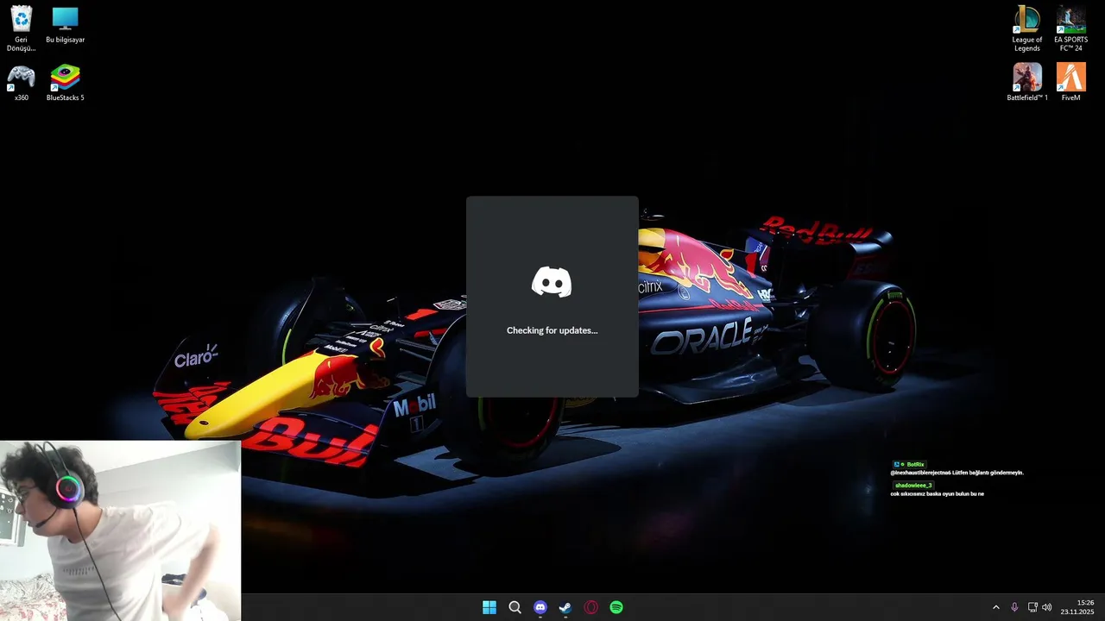Open Bu bilgisayar desktop icon
This screenshot has height=621, width=1105.
click(65, 25)
